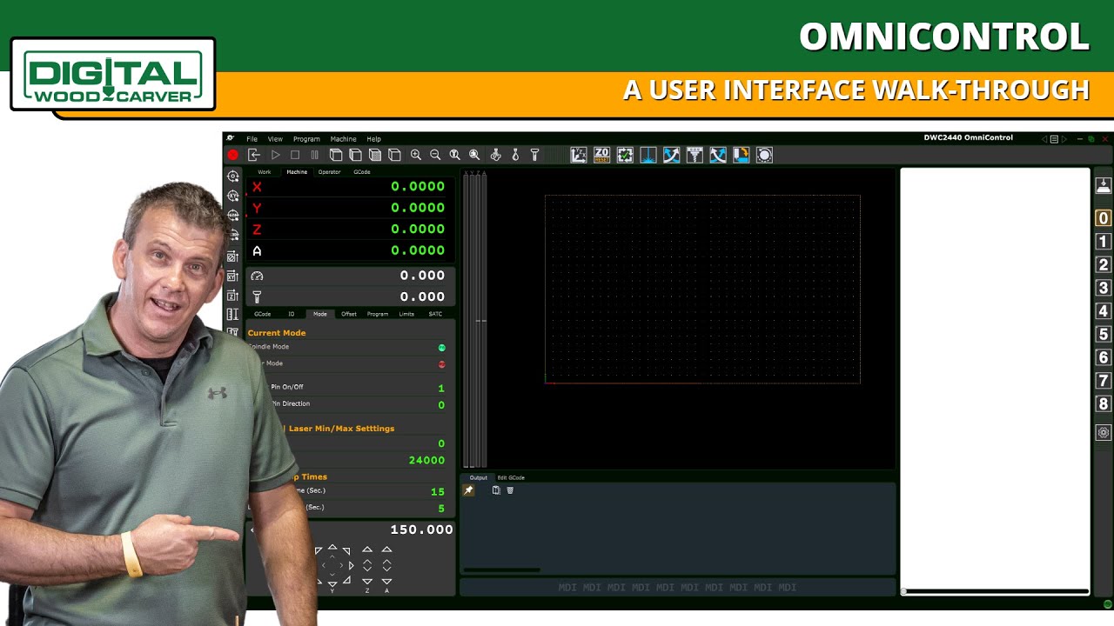Open the Machine menu
The width and height of the screenshot is (1114, 626).
pos(343,139)
